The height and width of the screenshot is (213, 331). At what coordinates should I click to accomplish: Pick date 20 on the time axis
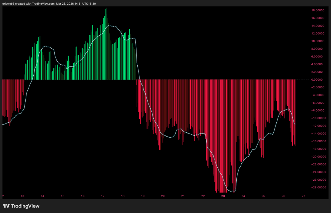[163, 196]
